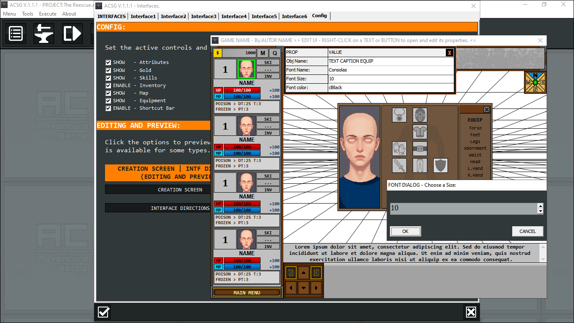The image size is (574, 323).
Task: Click the CREATION SCREEN button
Action: tap(180, 190)
